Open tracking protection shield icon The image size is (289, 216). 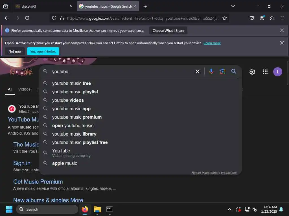[54, 18]
